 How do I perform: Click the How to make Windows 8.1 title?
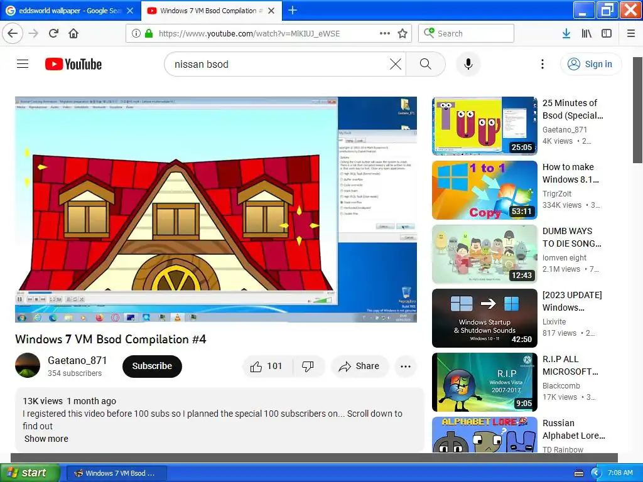[571, 173]
